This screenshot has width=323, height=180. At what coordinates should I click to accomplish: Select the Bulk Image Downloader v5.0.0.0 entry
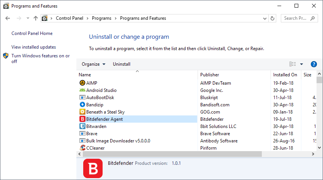click(x=118, y=141)
